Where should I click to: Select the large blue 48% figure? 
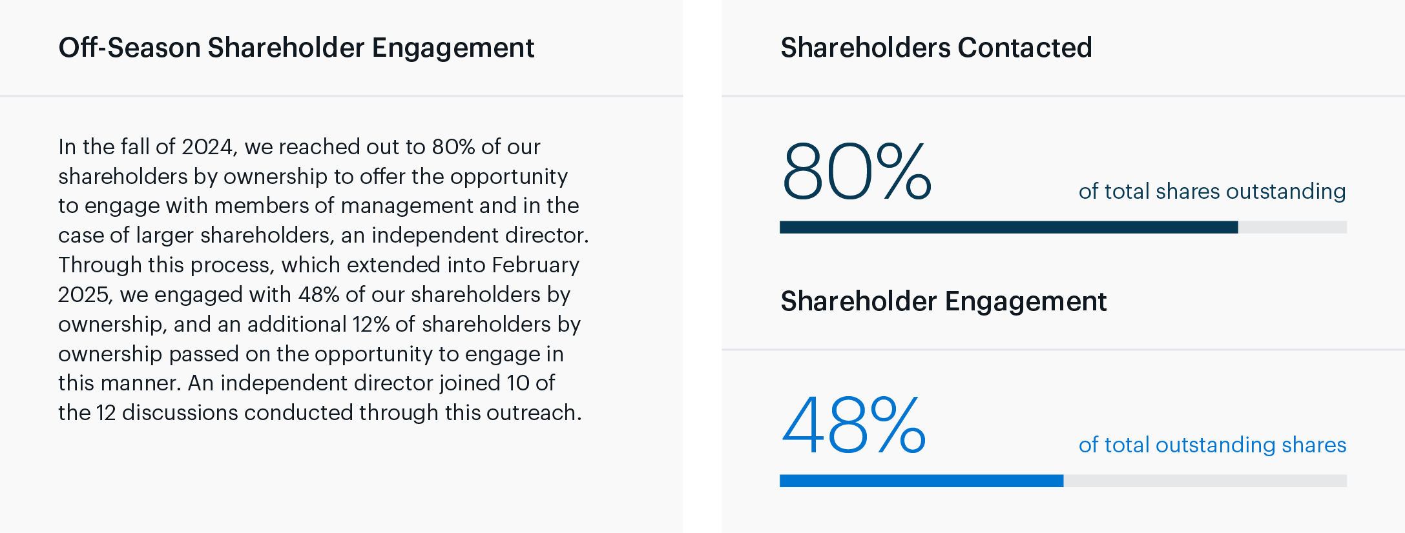point(853,425)
